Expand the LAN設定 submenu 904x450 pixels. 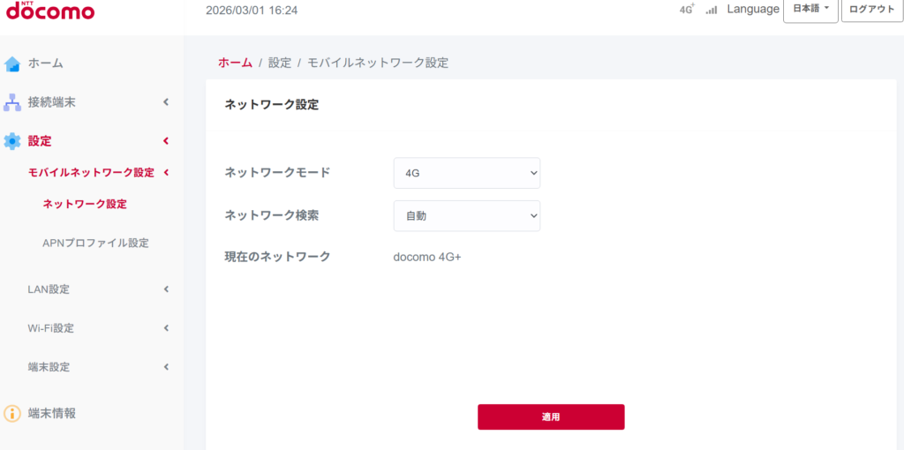[x=165, y=289]
